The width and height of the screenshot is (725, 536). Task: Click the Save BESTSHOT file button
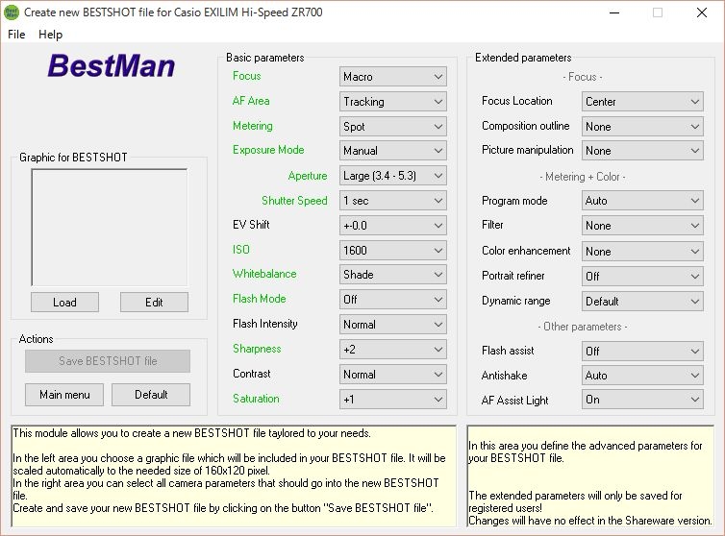point(108,361)
